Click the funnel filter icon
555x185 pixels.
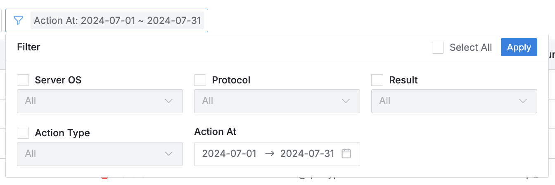click(18, 20)
